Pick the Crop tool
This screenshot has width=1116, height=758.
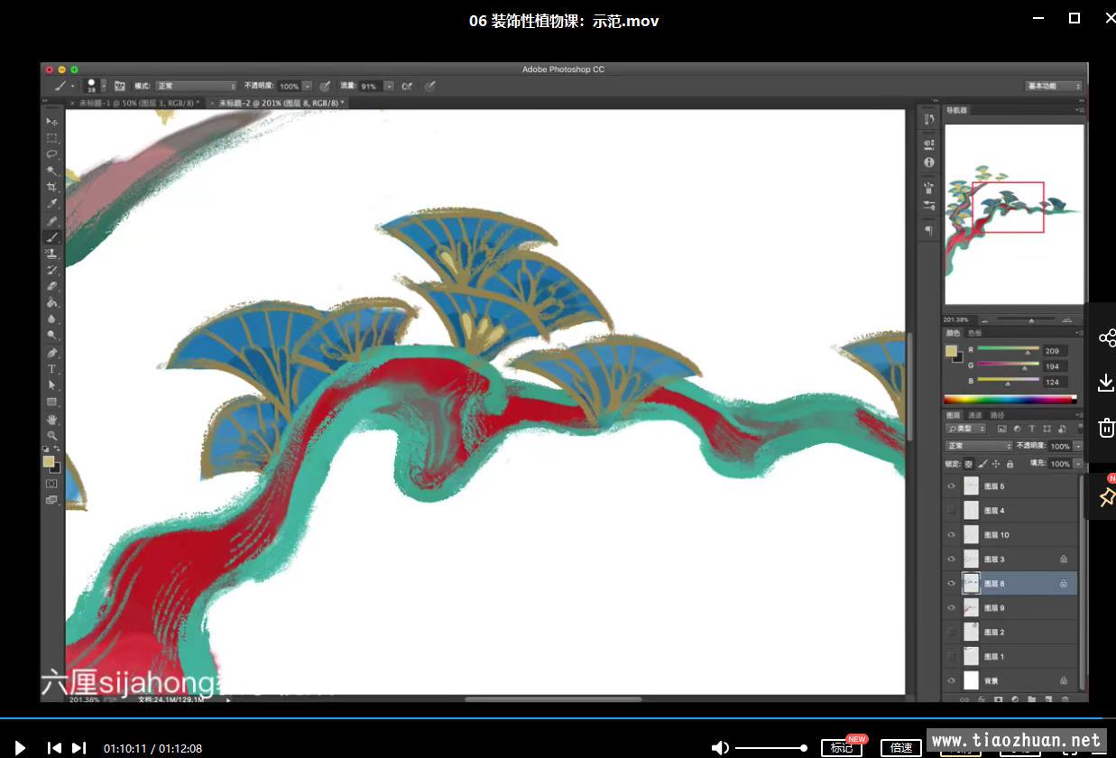tap(52, 188)
